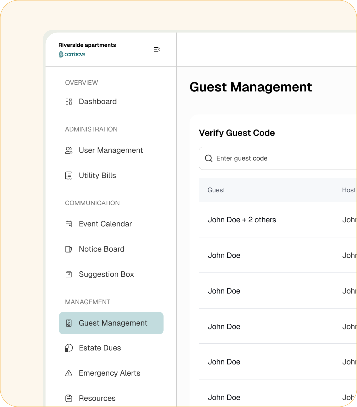Click the Guest column header
The height and width of the screenshot is (407, 357).
pos(216,190)
